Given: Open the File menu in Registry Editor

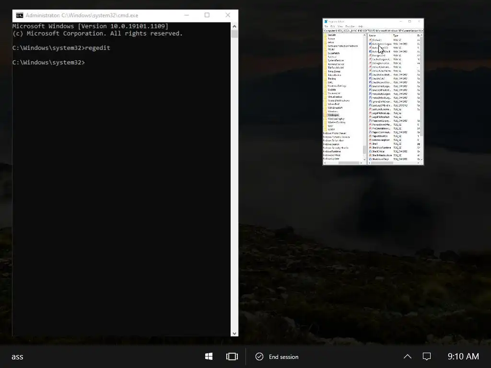Looking at the screenshot, I should click(326, 27).
